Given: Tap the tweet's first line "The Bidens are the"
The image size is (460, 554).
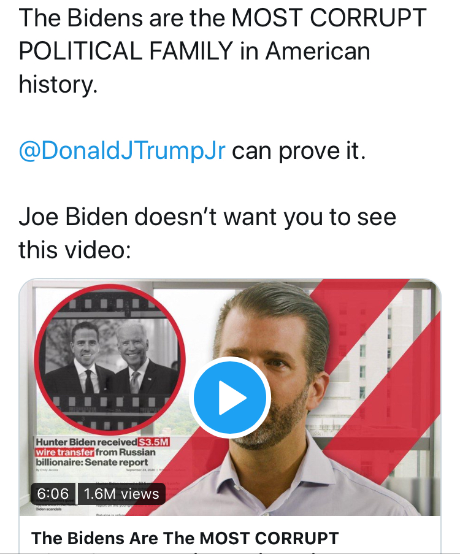Looking at the screenshot, I should point(121,18).
